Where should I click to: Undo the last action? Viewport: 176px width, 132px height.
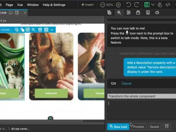[129, 5]
